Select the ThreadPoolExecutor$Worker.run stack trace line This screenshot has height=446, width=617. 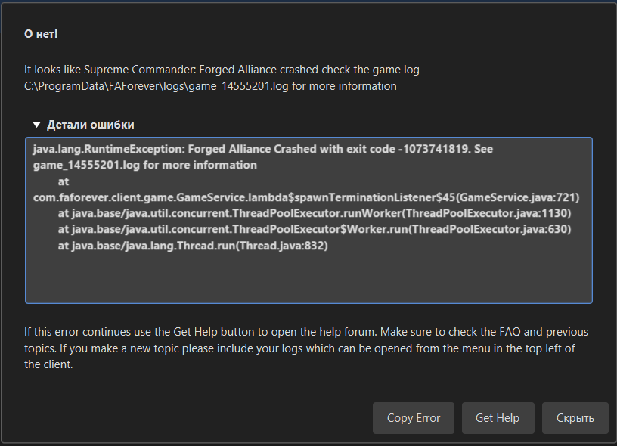tap(314, 230)
